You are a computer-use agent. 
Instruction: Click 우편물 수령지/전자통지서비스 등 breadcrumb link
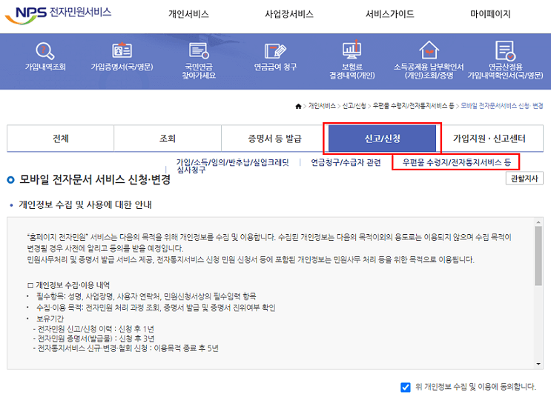point(413,106)
